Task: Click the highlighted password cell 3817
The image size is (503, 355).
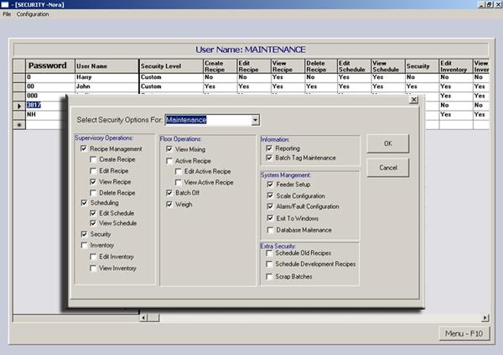Action: (34, 105)
